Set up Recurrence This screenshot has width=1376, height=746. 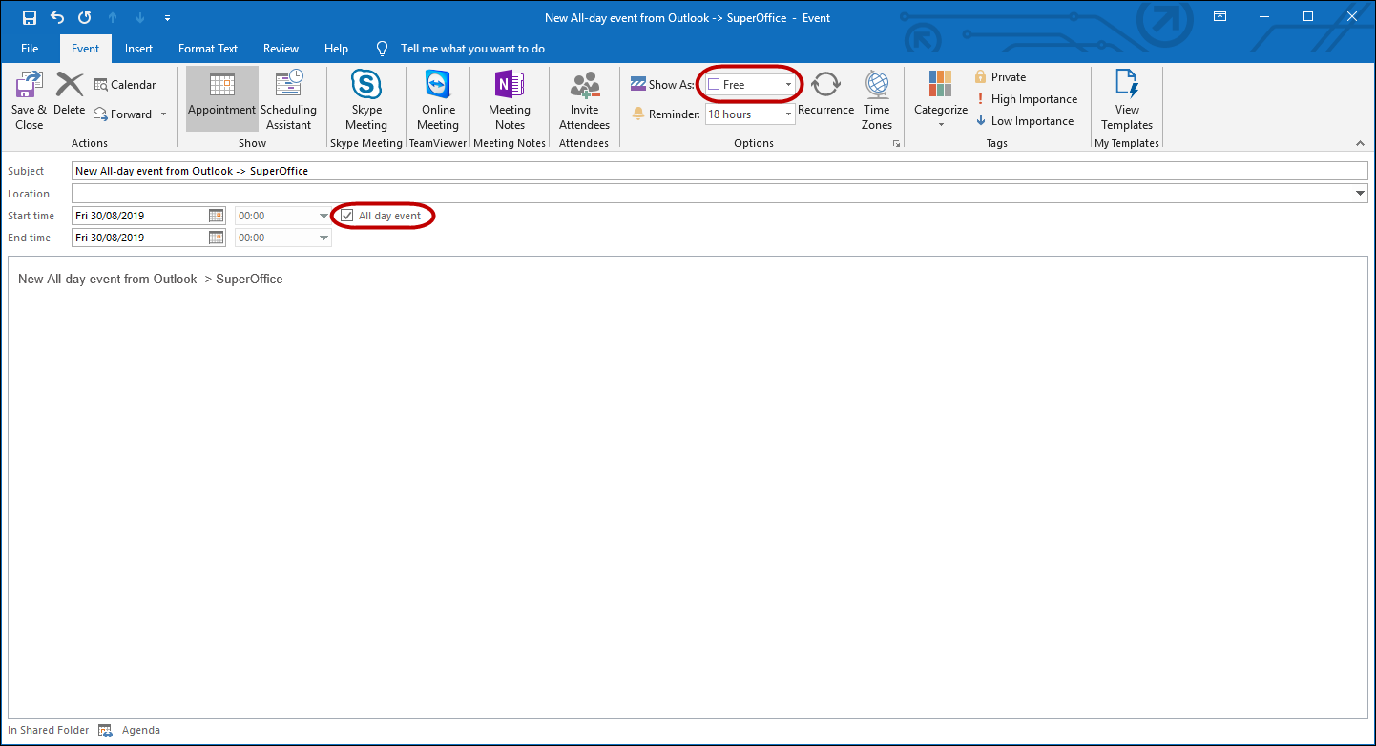pos(825,93)
